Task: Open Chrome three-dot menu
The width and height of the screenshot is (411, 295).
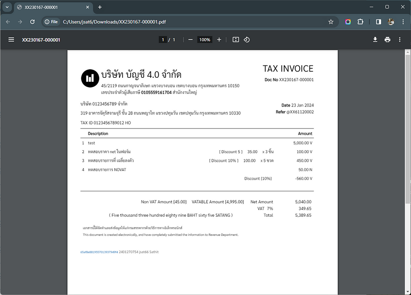Action: 403,22
